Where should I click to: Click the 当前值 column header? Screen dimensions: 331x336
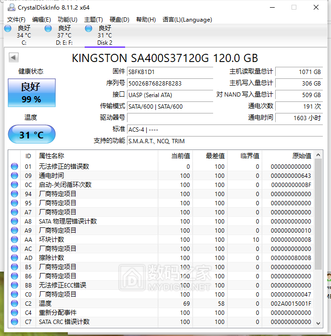tap(175, 156)
